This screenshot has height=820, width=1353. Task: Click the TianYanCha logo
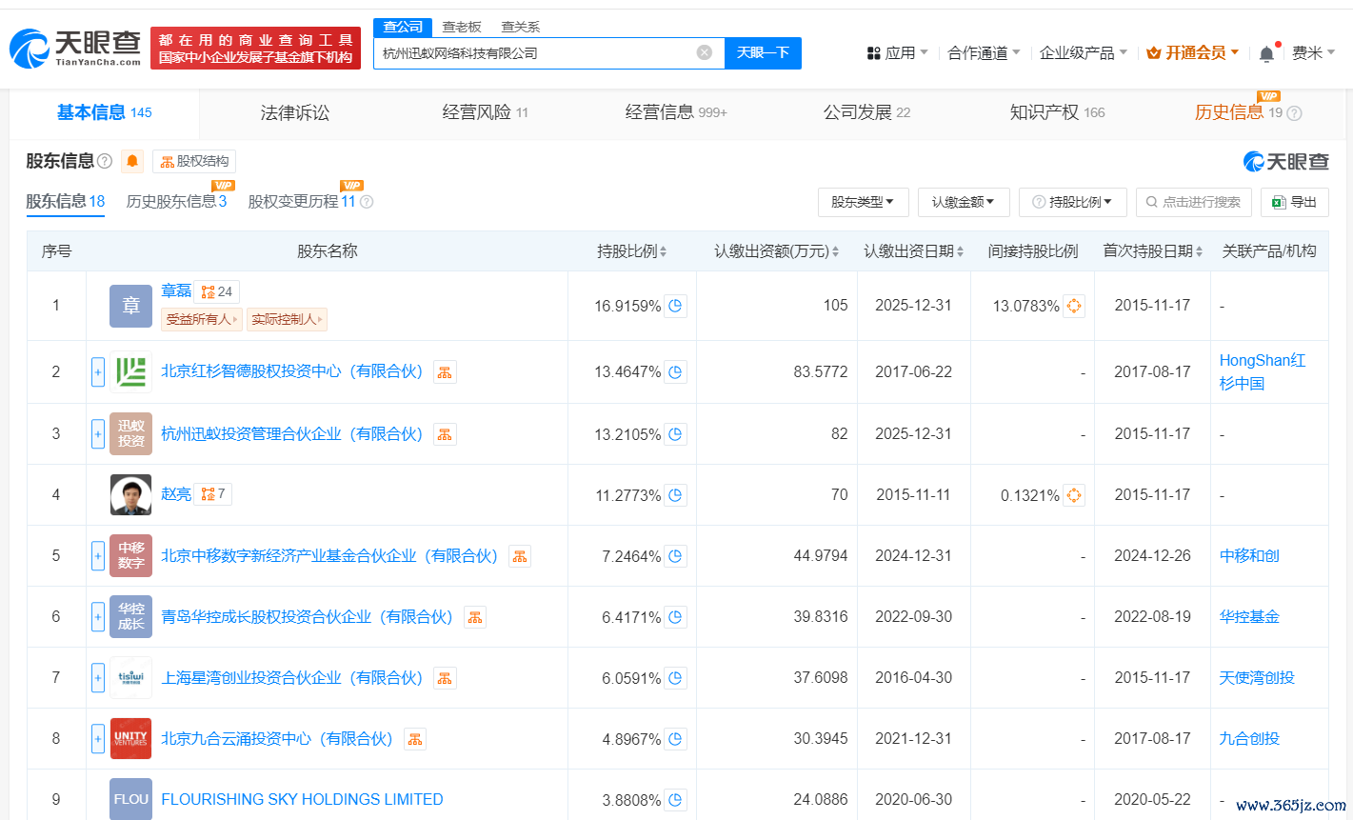pos(76,48)
